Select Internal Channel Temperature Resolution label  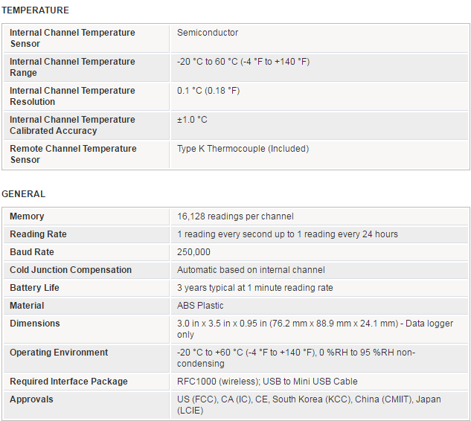point(72,96)
